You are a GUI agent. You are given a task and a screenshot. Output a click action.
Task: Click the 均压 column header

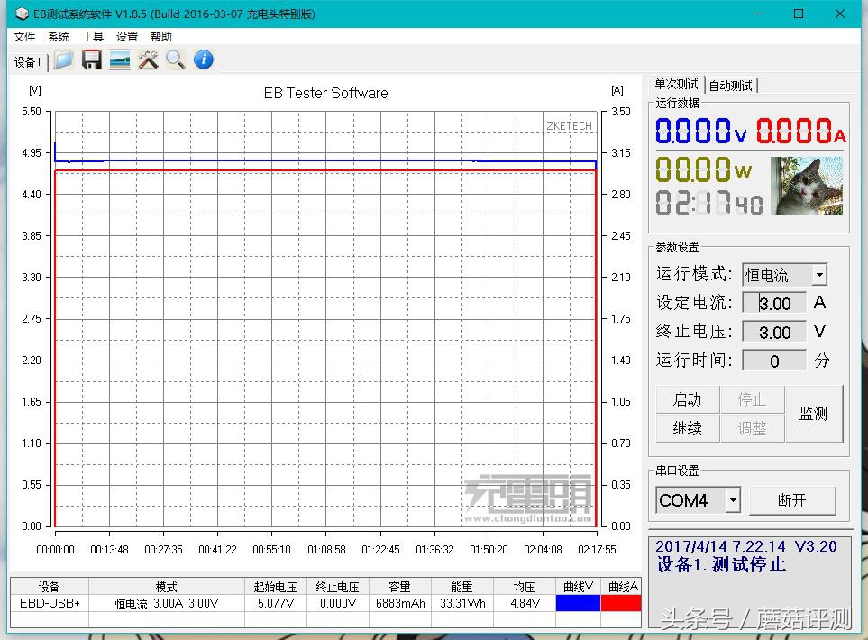(525, 587)
